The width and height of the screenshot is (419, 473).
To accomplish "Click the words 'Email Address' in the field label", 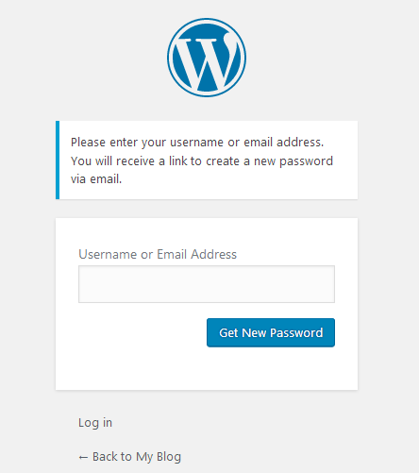I will click(196, 254).
